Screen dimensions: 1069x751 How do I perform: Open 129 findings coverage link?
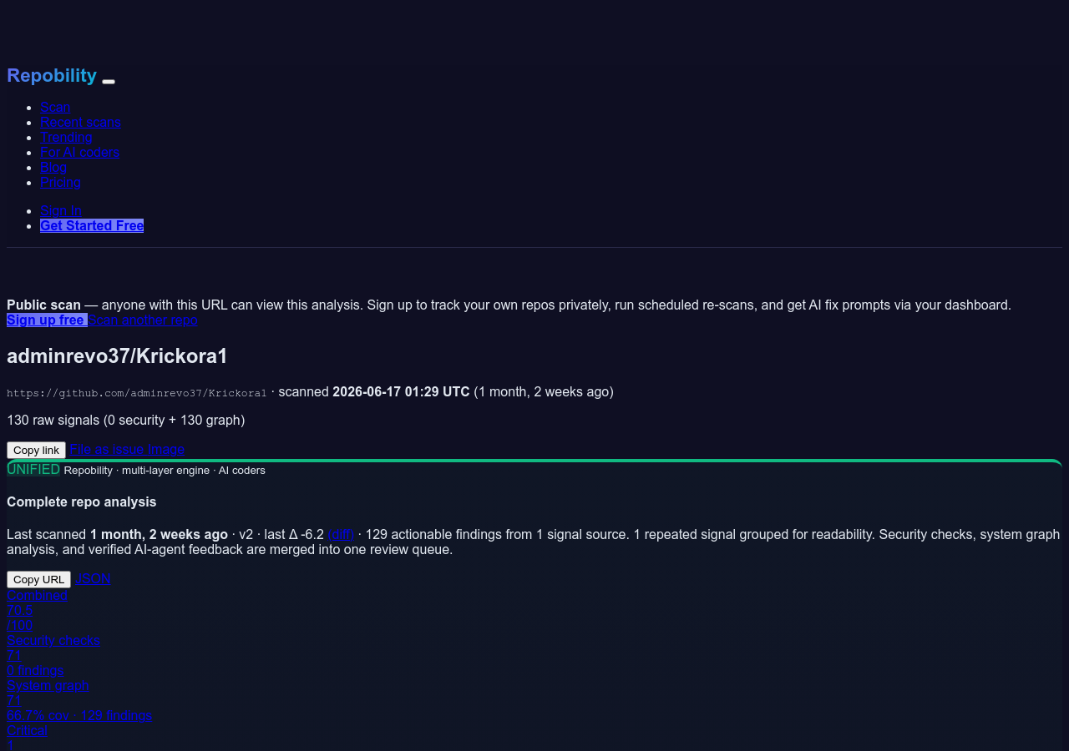[79, 715]
